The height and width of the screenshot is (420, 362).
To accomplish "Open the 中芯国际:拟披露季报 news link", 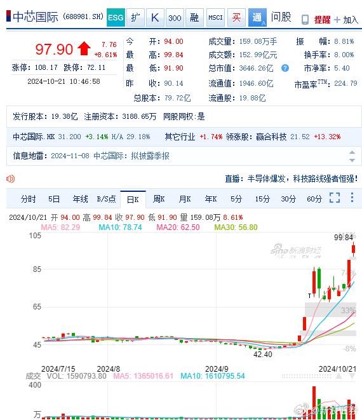I will pyautogui.click(x=131, y=156).
